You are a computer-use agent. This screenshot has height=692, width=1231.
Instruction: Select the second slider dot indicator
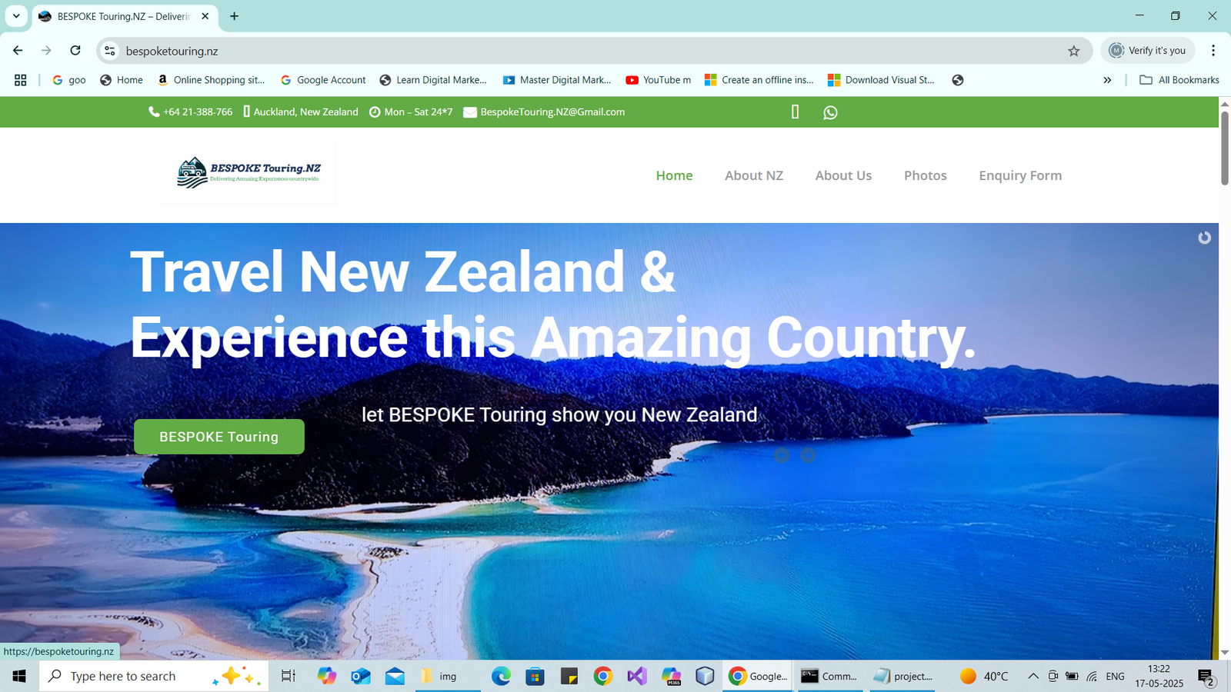pyautogui.click(x=808, y=455)
